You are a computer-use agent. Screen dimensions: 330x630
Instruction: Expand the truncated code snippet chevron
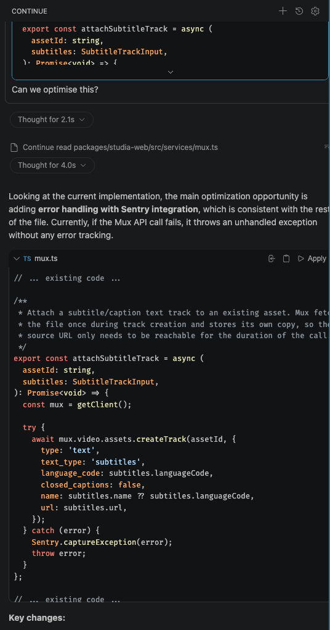tap(171, 72)
